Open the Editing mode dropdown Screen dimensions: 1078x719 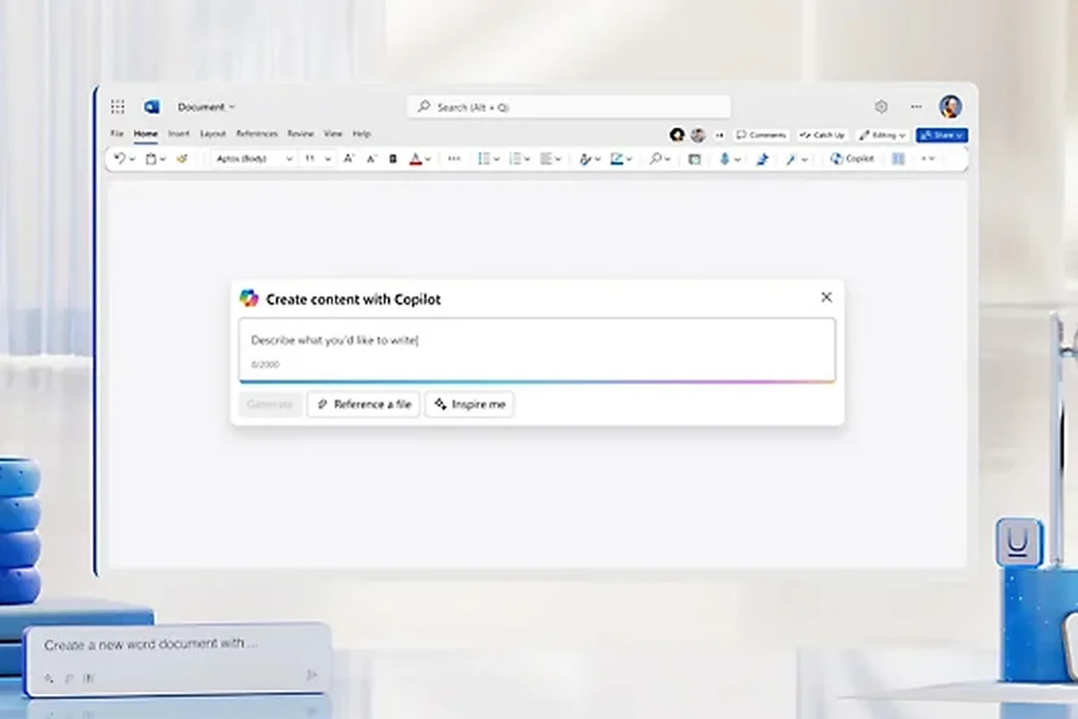[882, 135]
